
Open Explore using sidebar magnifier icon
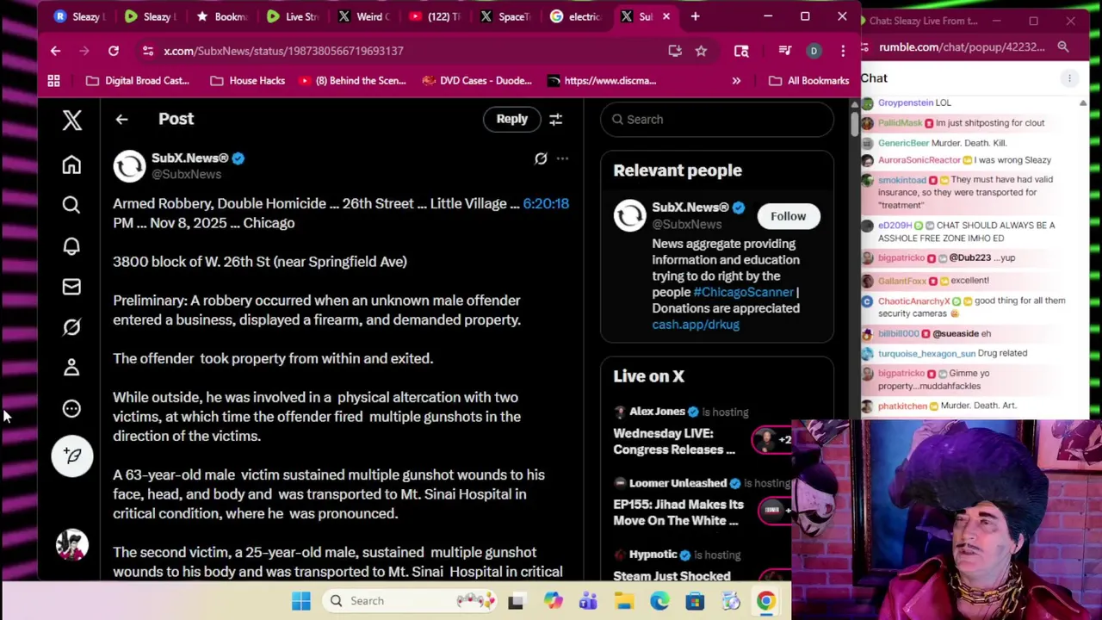coord(71,205)
